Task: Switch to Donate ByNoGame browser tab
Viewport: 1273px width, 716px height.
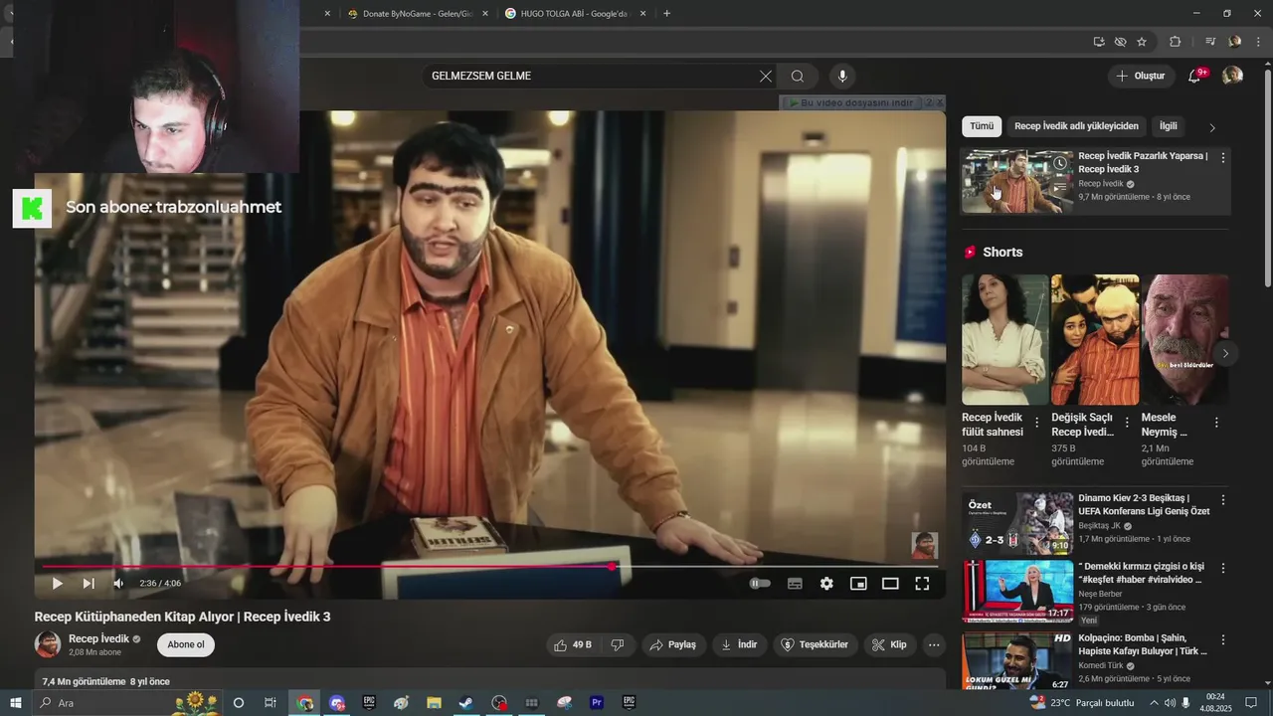Action: (x=418, y=14)
